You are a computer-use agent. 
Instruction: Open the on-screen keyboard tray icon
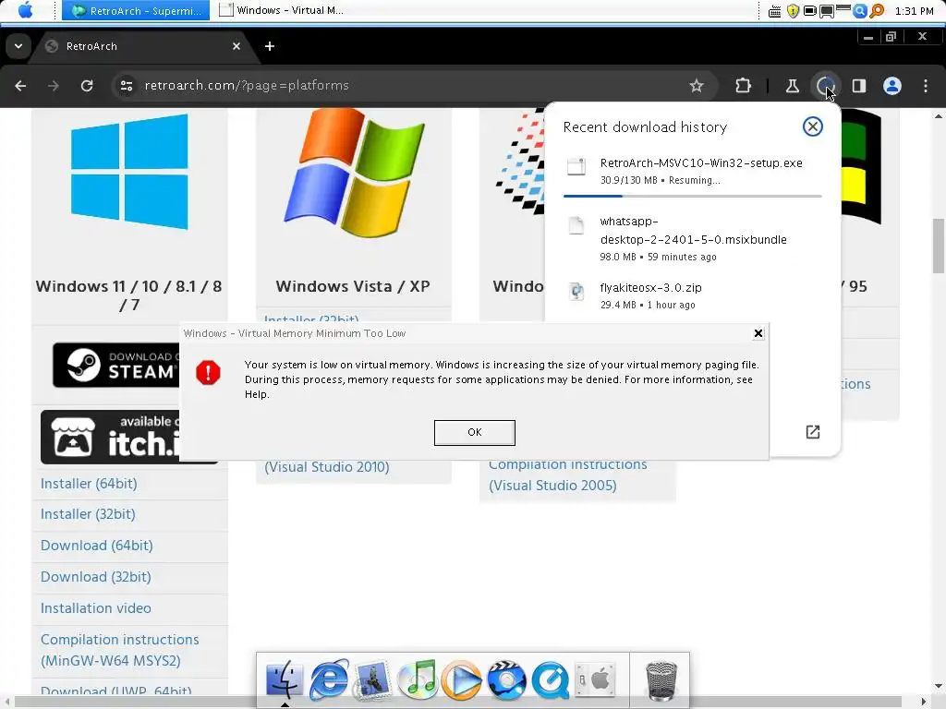(775, 11)
